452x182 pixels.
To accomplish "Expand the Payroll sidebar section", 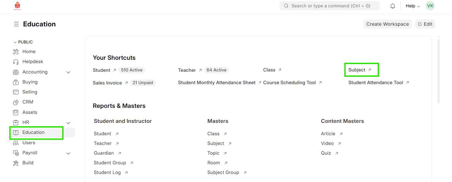I will [x=68, y=153].
